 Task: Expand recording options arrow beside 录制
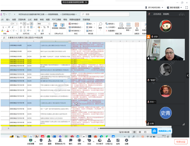[x=83, y=142]
